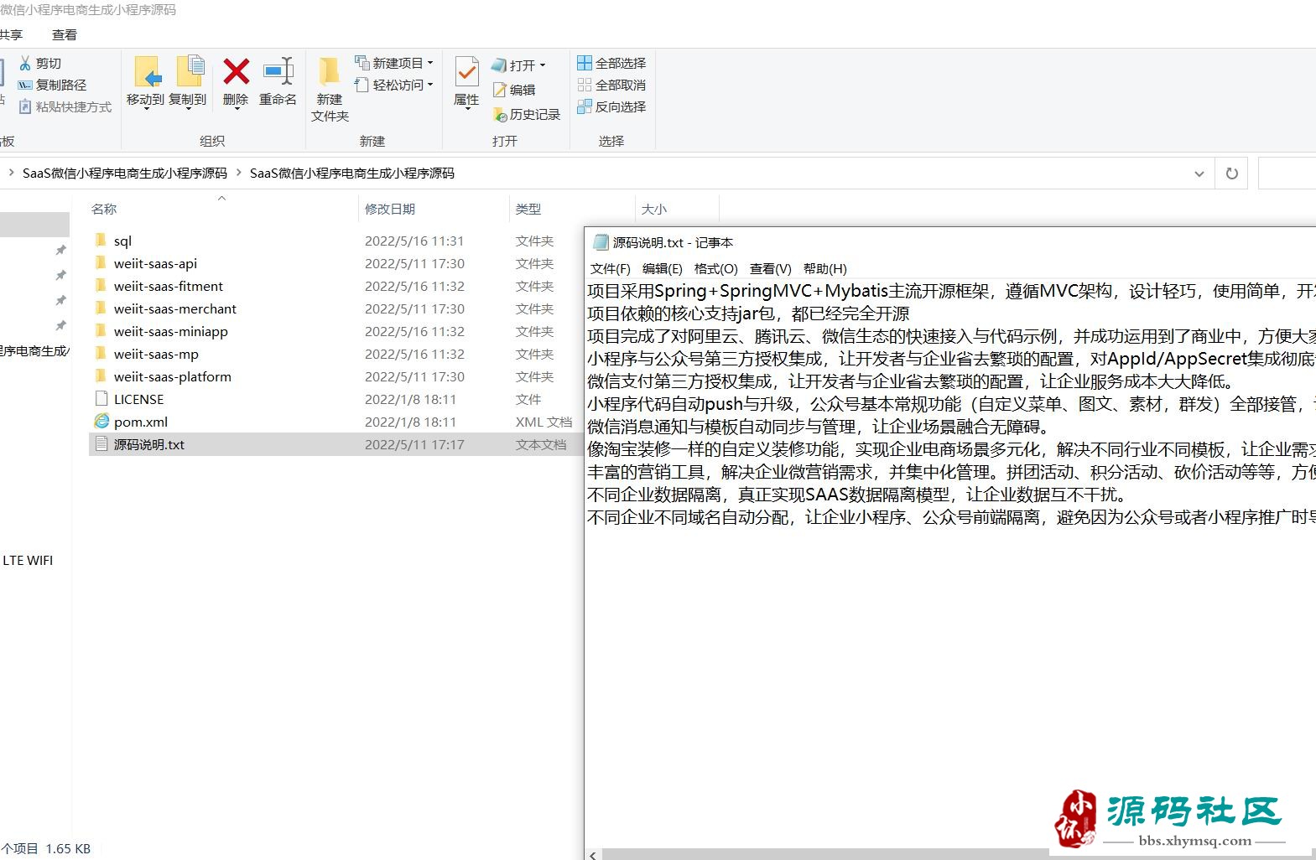Screen dimensions: 1316x860
Task: Open Notepad Edit (编辑) menu
Action: click(x=662, y=268)
